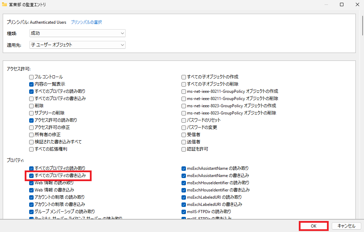Screen dimensions: 364x232
Task: Check ms-net-ieee-80211-GroupPolicy オブジェクトの作成
Action: tap(184, 91)
